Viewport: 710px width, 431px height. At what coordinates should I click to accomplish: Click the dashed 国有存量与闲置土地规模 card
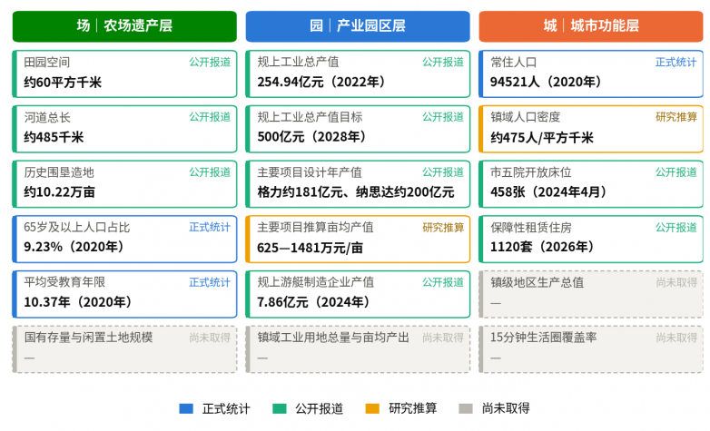(x=124, y=349)
